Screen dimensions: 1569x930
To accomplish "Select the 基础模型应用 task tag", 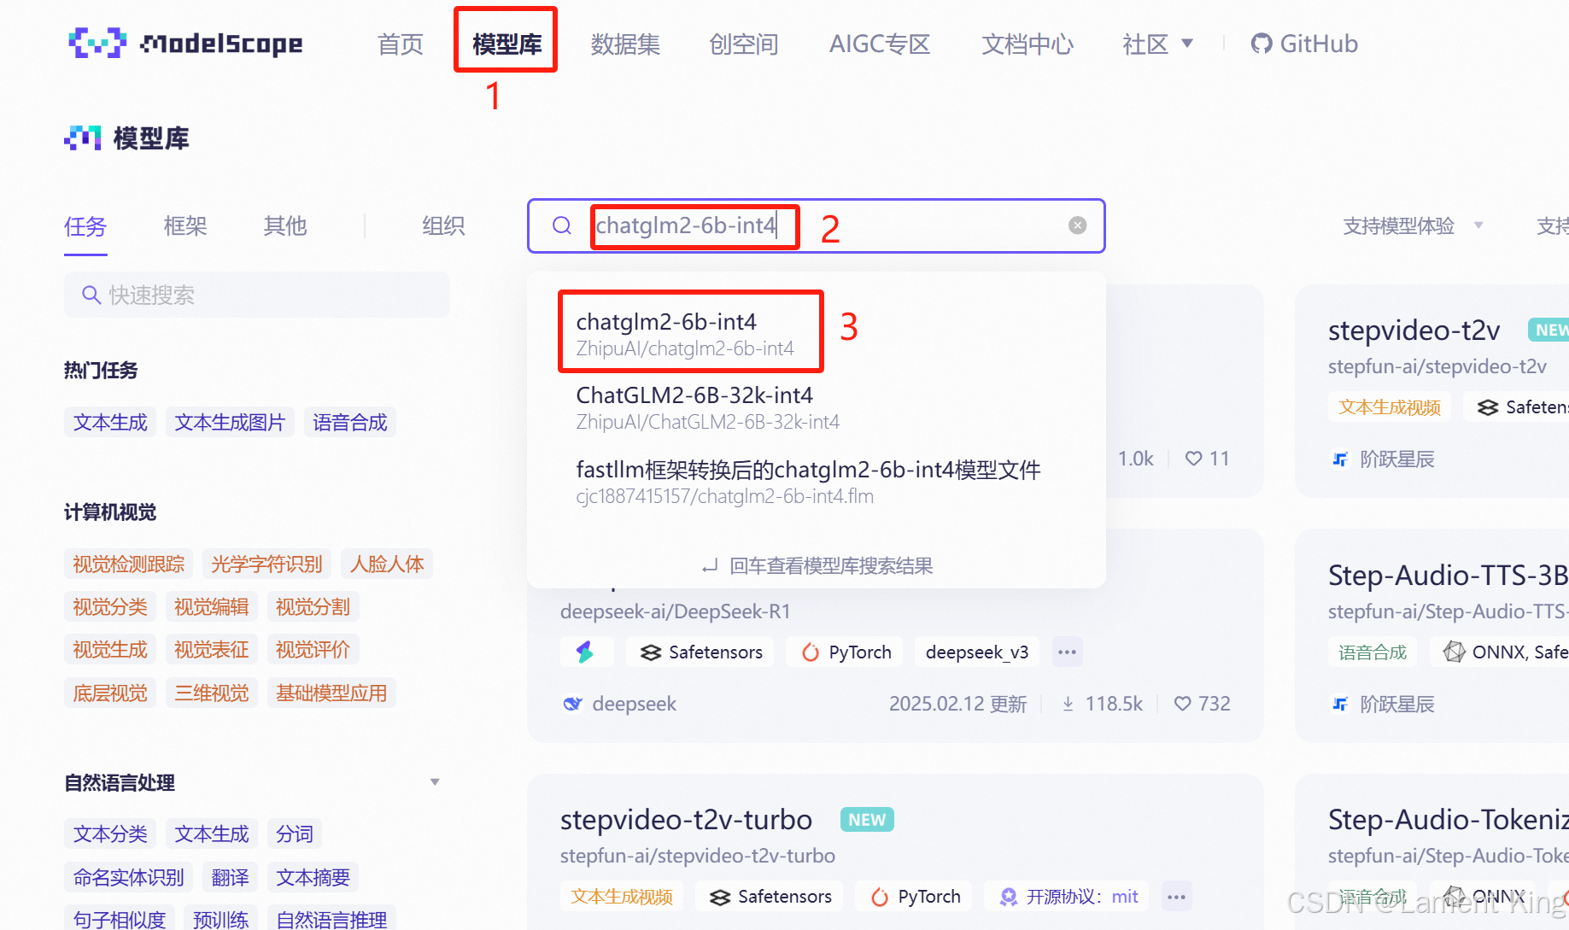I will 331,693.
